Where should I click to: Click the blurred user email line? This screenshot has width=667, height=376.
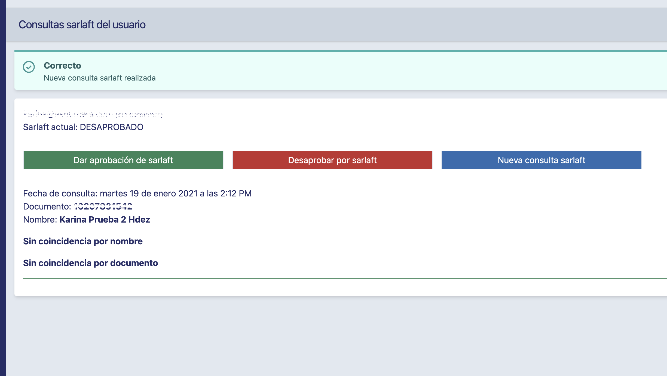pyautogui.click(x=93, y=114)
